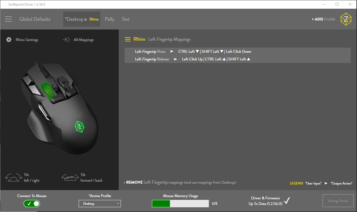Click the Settings Saved button
The width and height of the screenshot is (357, 212).
pyautogui.click(x=338, y=201)
